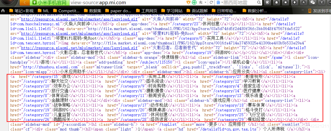Go back with the orange arrow button
The width and height of the screenshot is (331, 131).
pos(25,3)
